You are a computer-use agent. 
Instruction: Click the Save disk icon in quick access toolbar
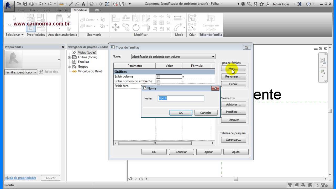[25, 4]
